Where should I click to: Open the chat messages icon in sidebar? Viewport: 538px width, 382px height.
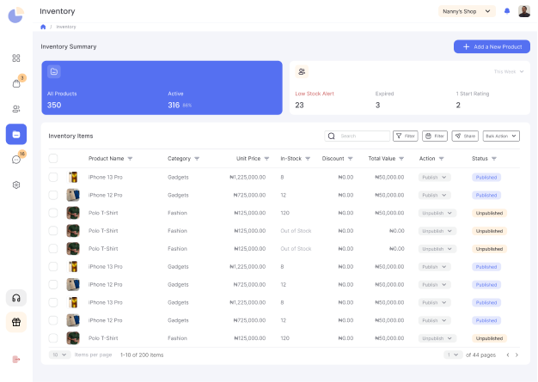tap(16, 160)
